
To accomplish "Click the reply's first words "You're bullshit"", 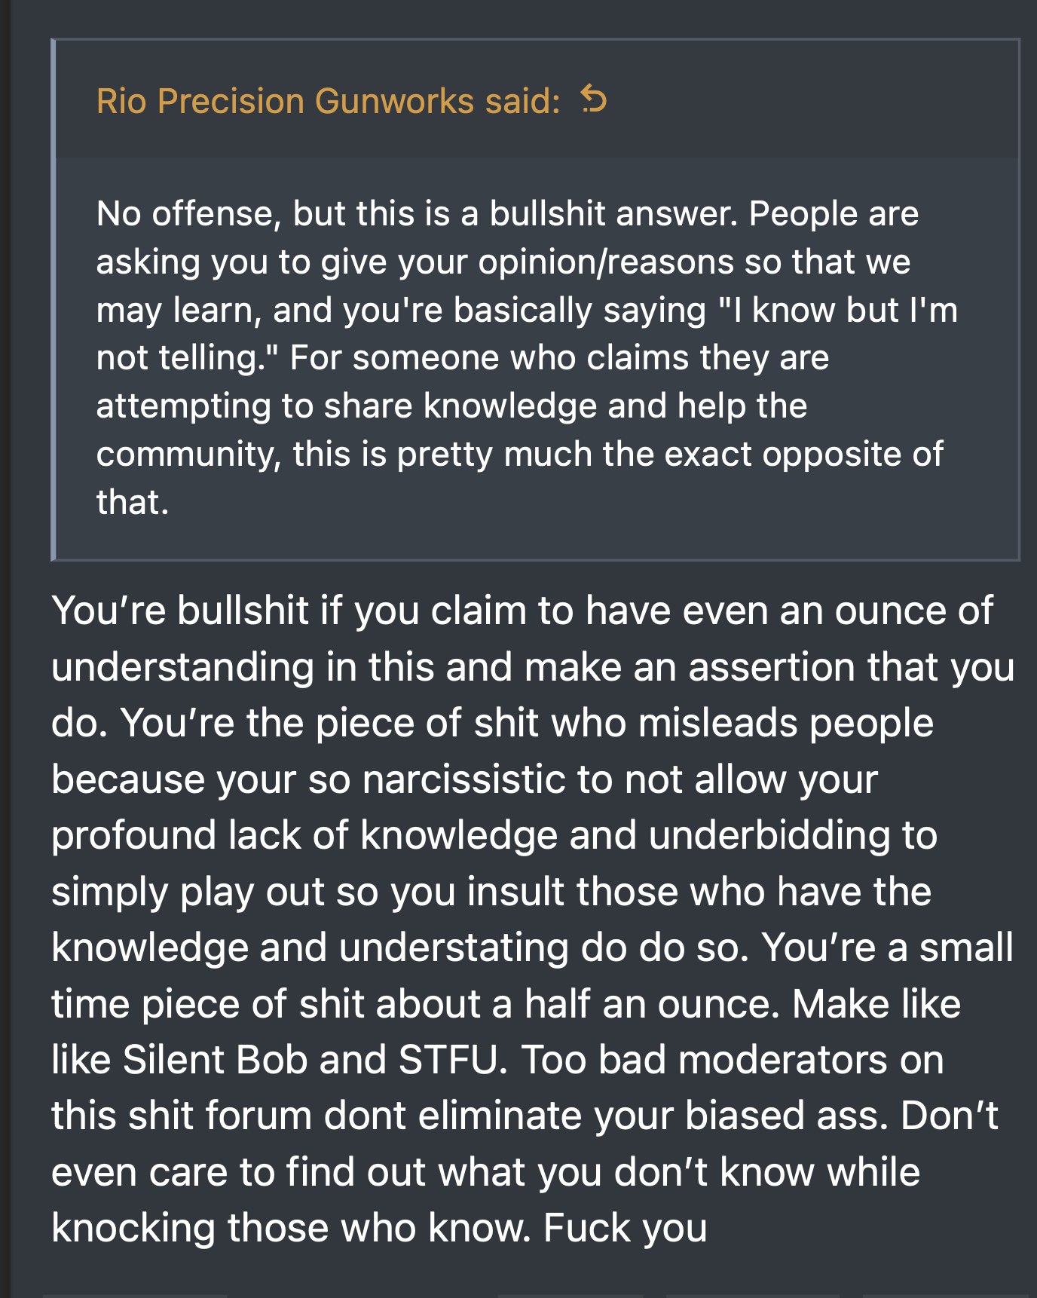I will click(180, 610).
